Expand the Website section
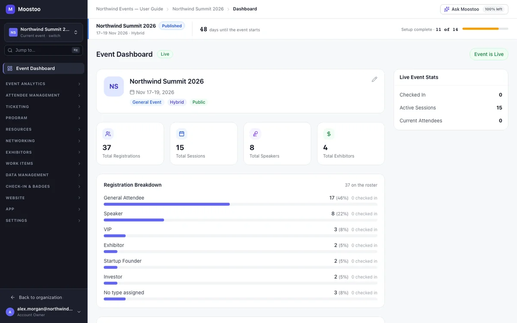 pyautogui.click(x=44, y=198)
